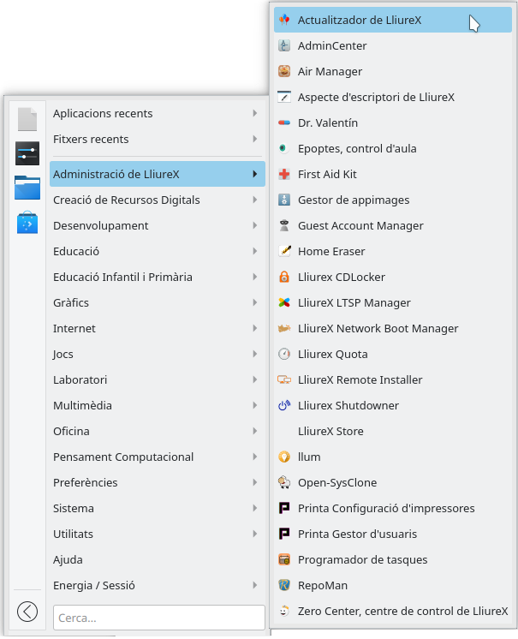518x639 pixels.
Task: Click the Dr. Valentín pill icon
Action: (284, 122)
